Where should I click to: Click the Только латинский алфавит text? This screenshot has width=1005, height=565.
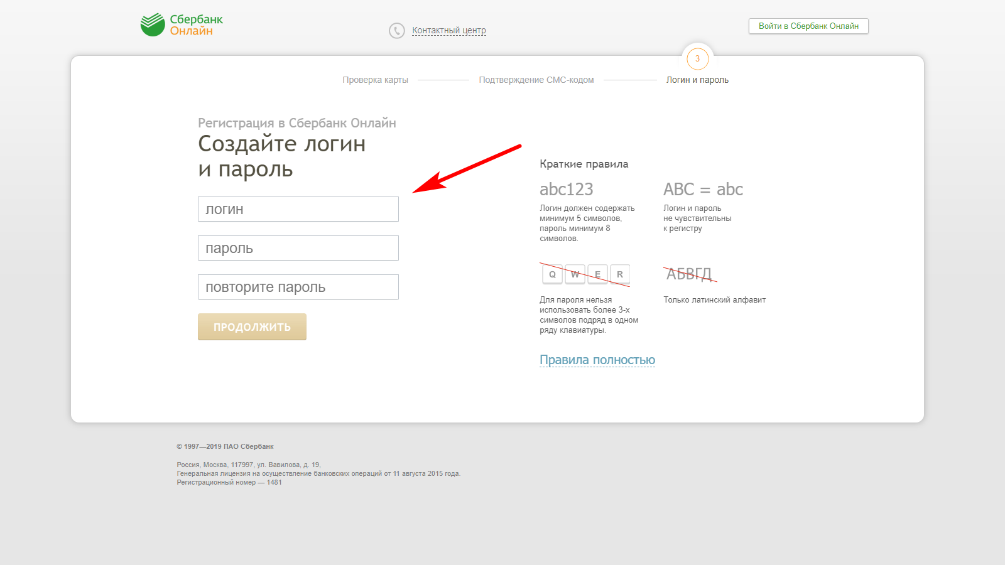pyautogui.click(x=714, y=300)
